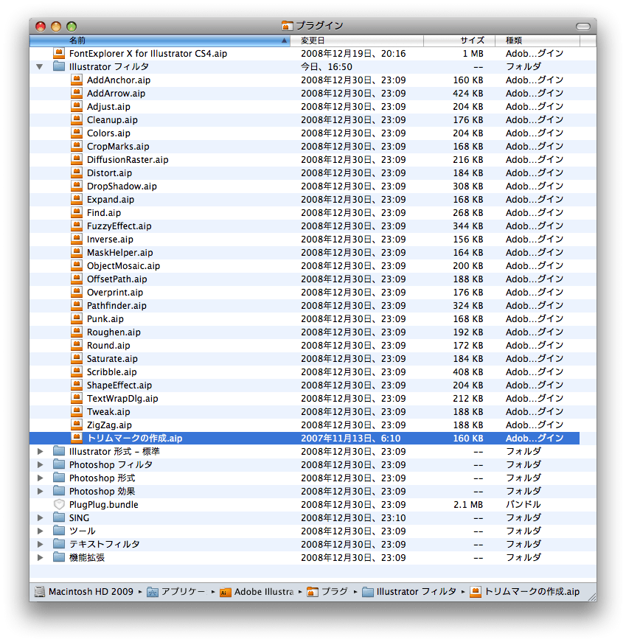Collapse the Illustrator フィルタ folder
This screenshot has height=642, width=626.
[x=40, y=67]
